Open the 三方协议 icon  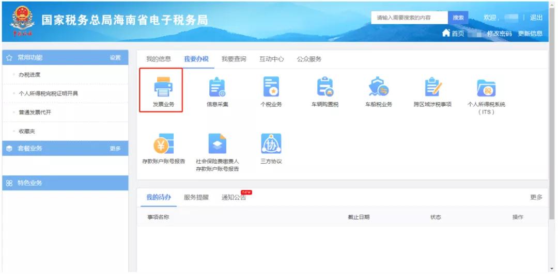click(x=271, y=143)
